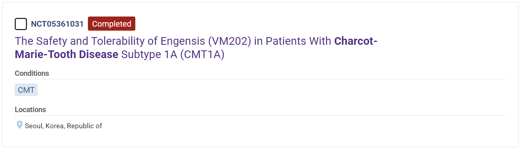Click the bold Marie-Tooth Disease text in title
The width and height of the screenshot is (521, 148).
coord(67,54)
